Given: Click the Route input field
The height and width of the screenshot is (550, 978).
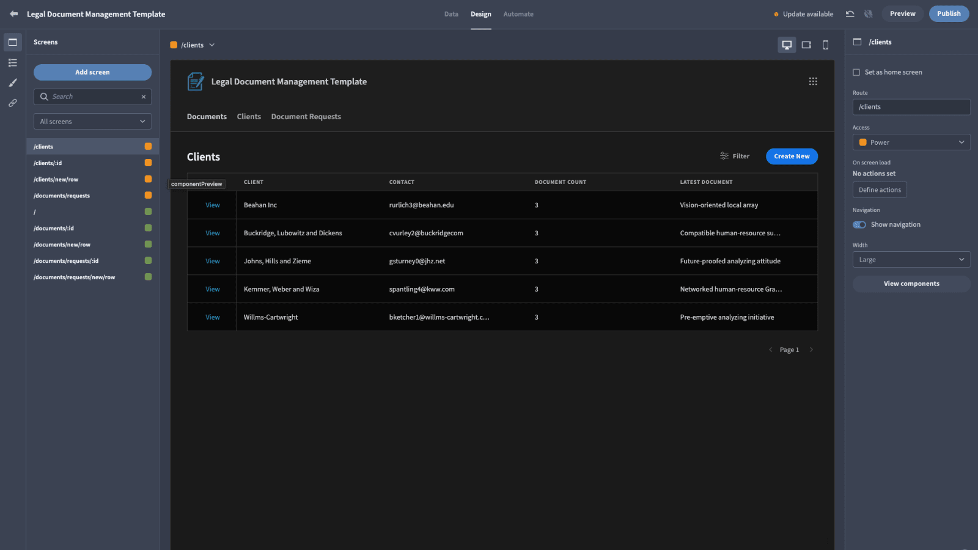Looking at the screenshot, I should (x=911, y=107).
